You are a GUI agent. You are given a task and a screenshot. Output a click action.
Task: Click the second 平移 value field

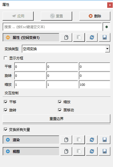point(62,67)
